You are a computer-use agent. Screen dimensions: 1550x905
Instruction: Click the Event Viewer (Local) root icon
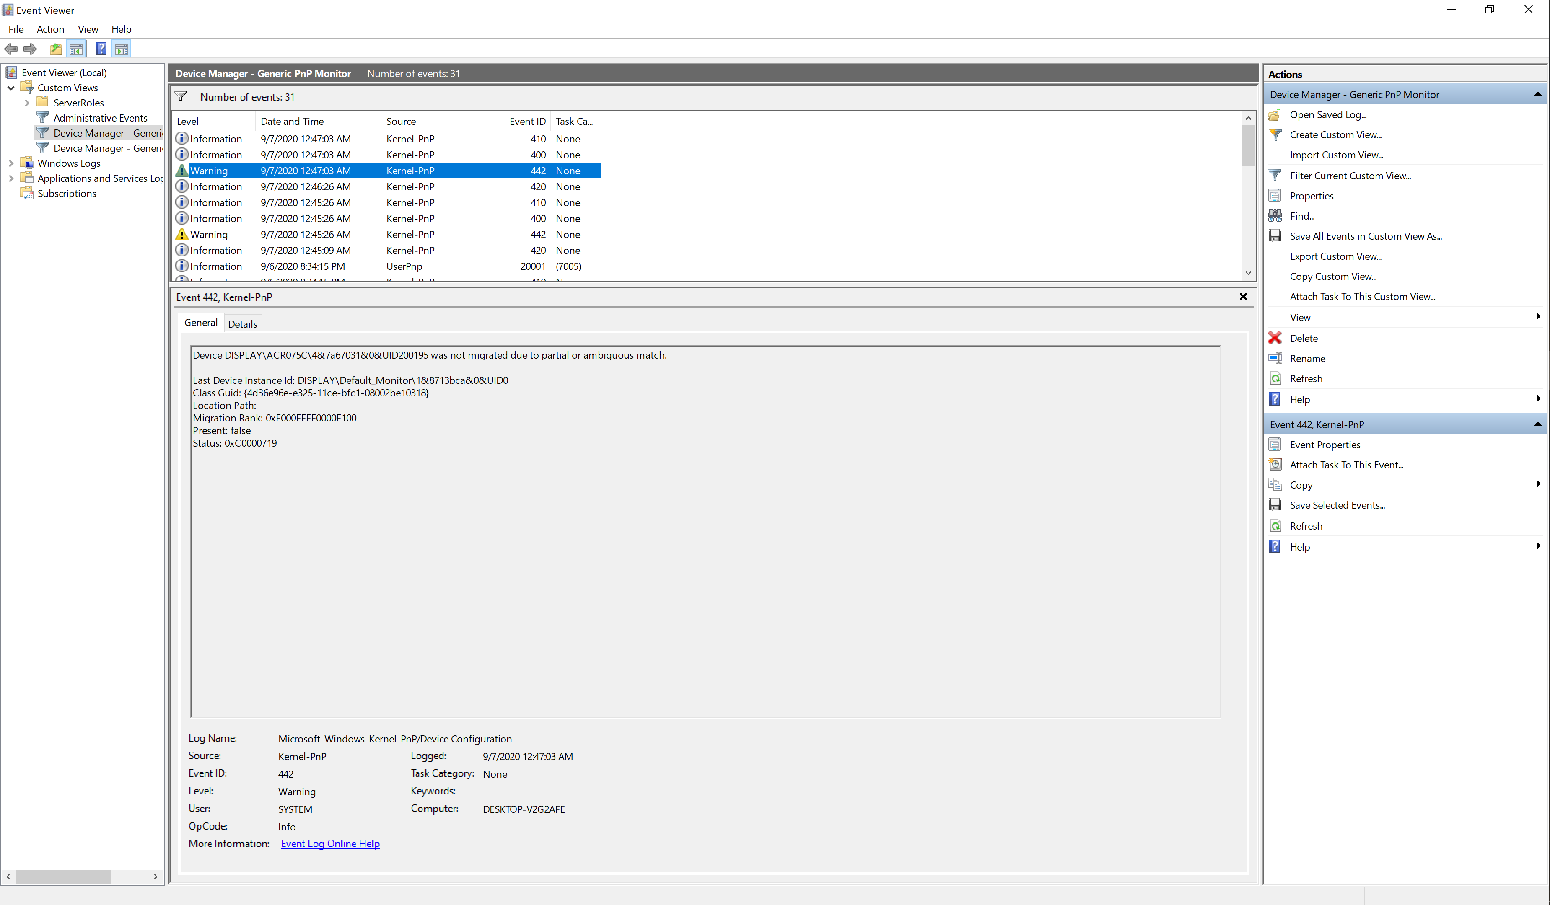click(x=11, y=72)
